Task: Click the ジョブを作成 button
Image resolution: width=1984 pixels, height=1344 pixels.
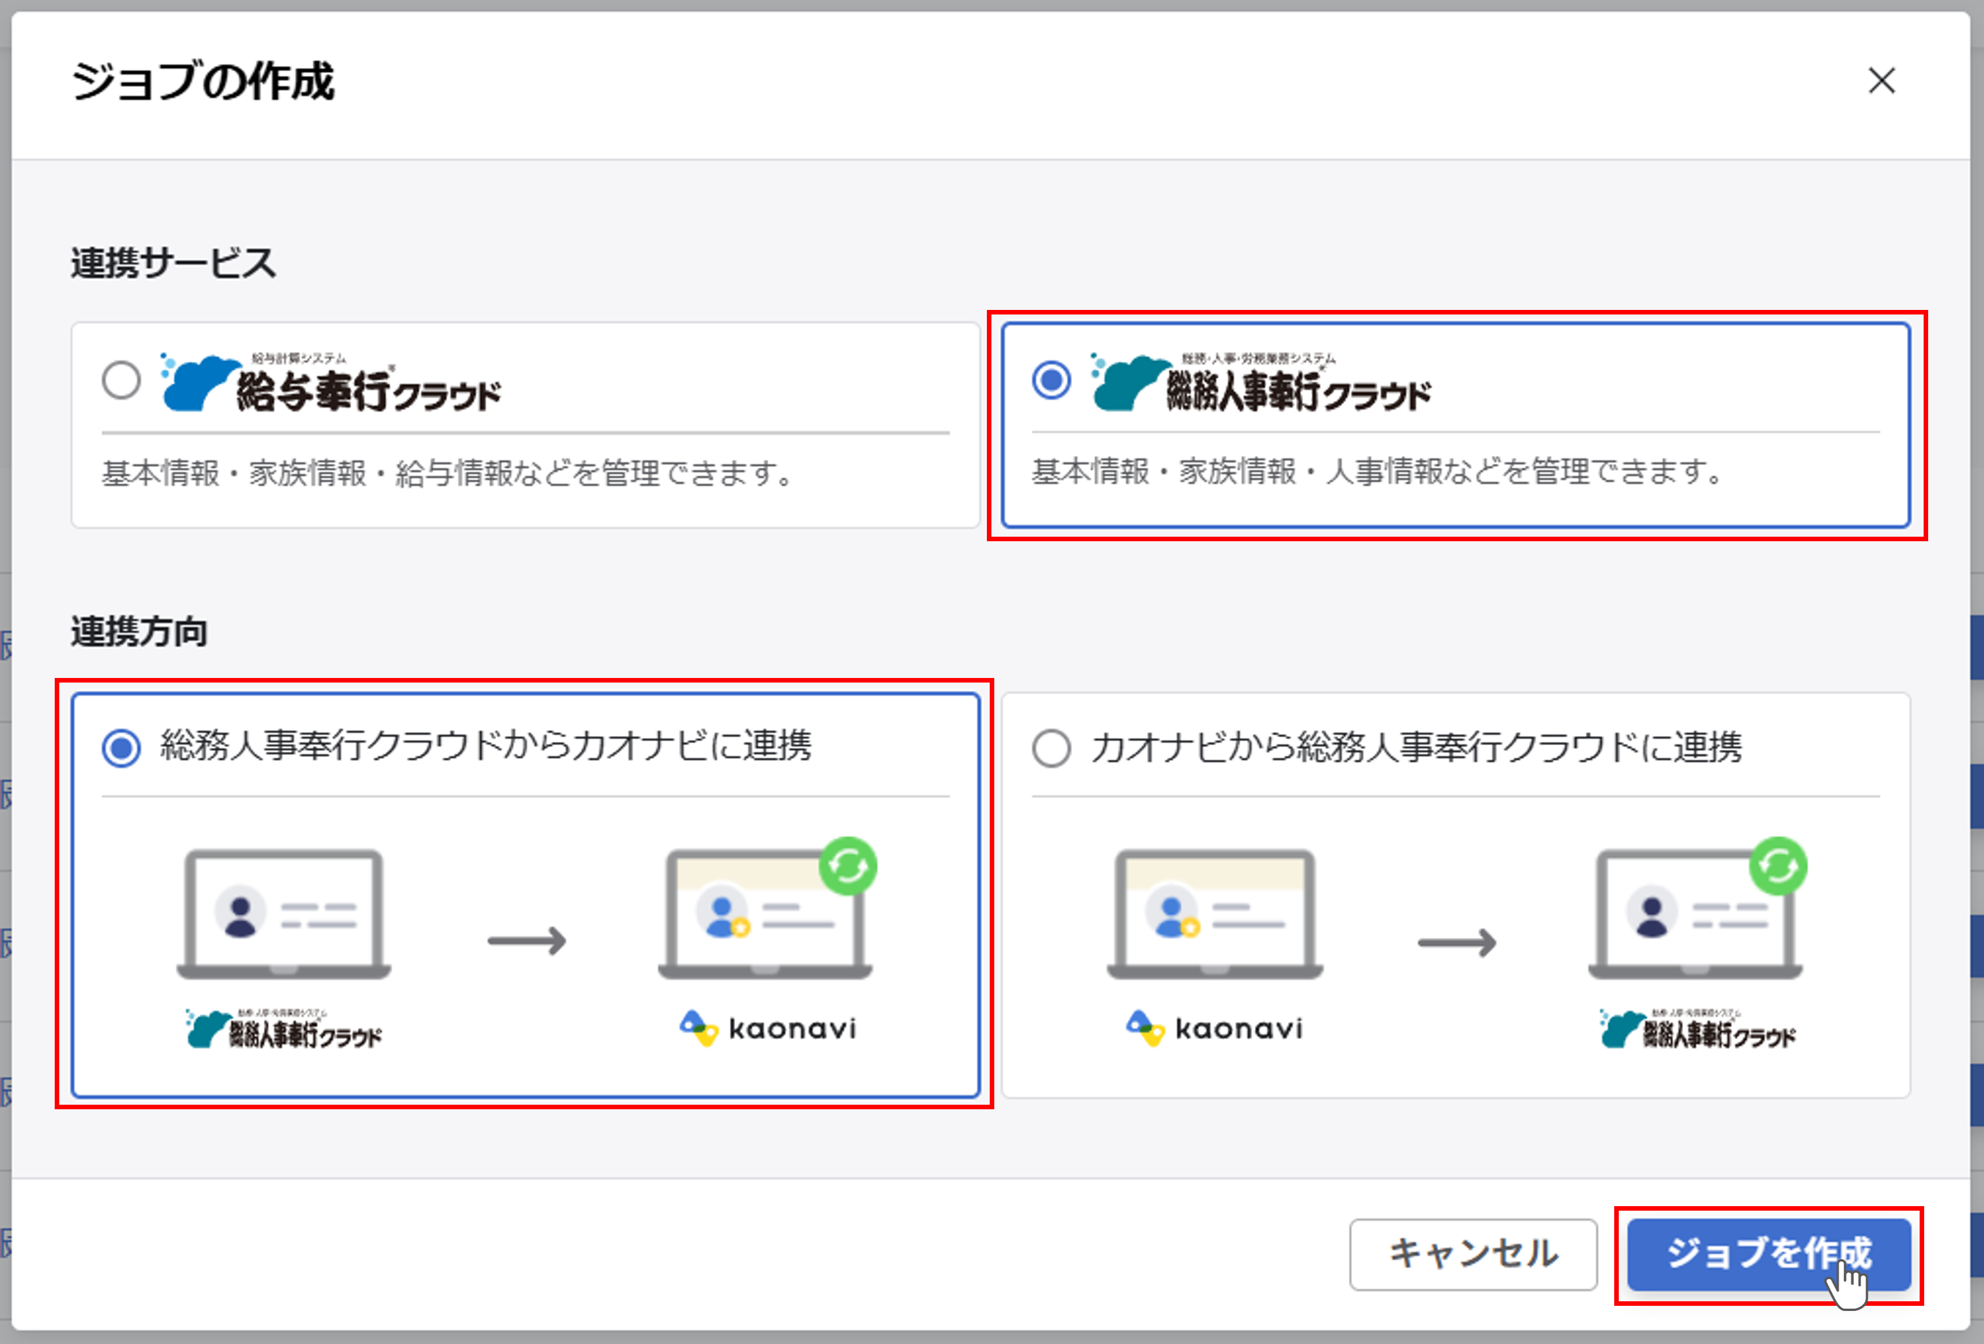Action: point(1768,1253)
